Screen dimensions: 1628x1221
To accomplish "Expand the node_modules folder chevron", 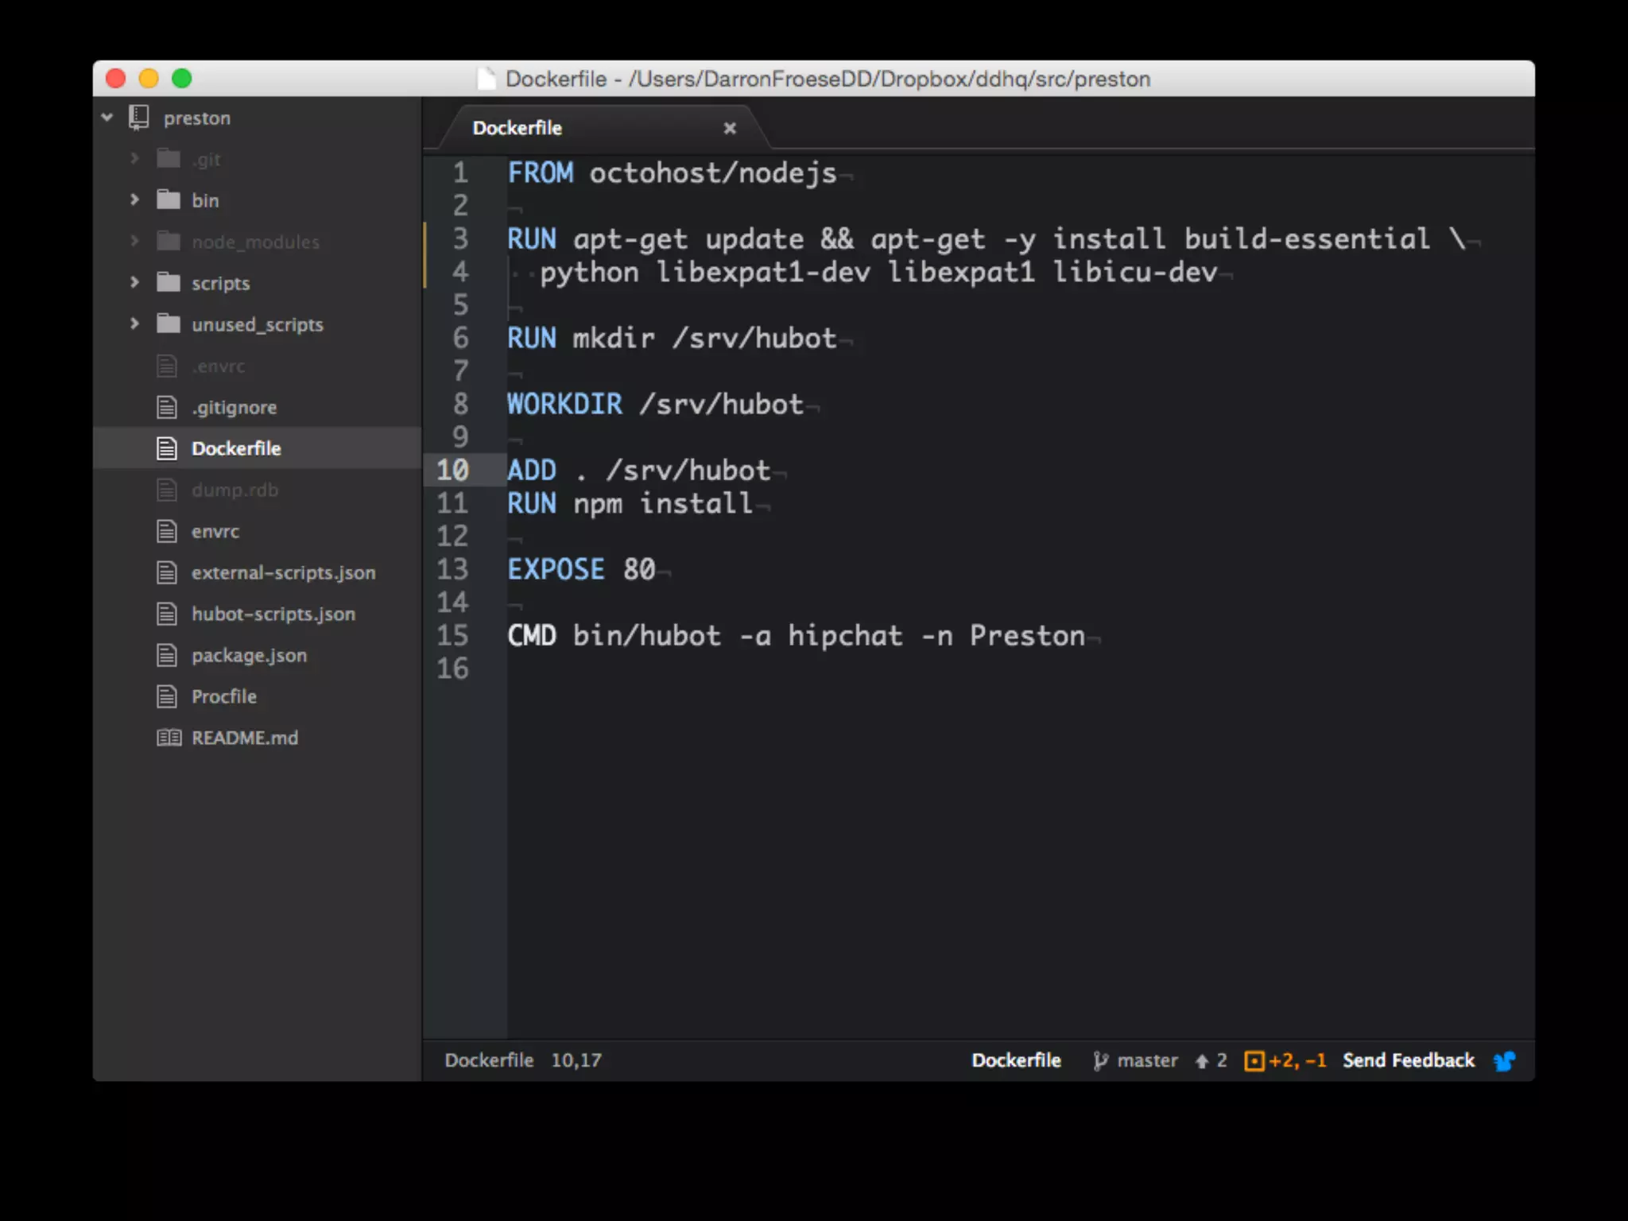I will point(134,241).
